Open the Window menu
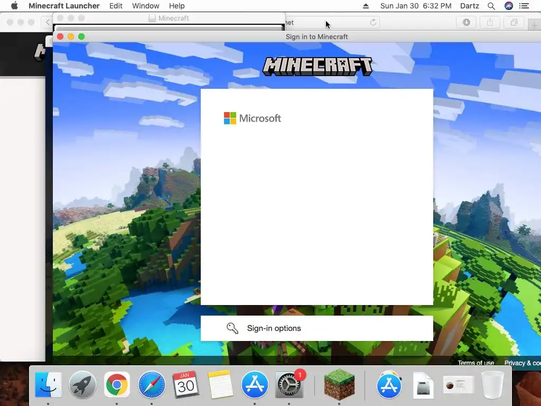Viewport: 541px width, 406px height. point(146,6)
